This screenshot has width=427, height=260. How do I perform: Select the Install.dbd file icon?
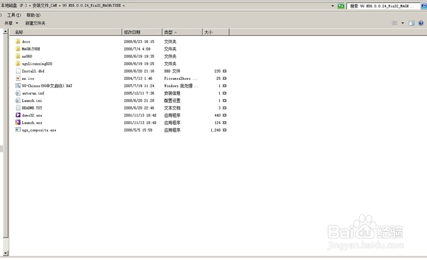pos(18,71)
